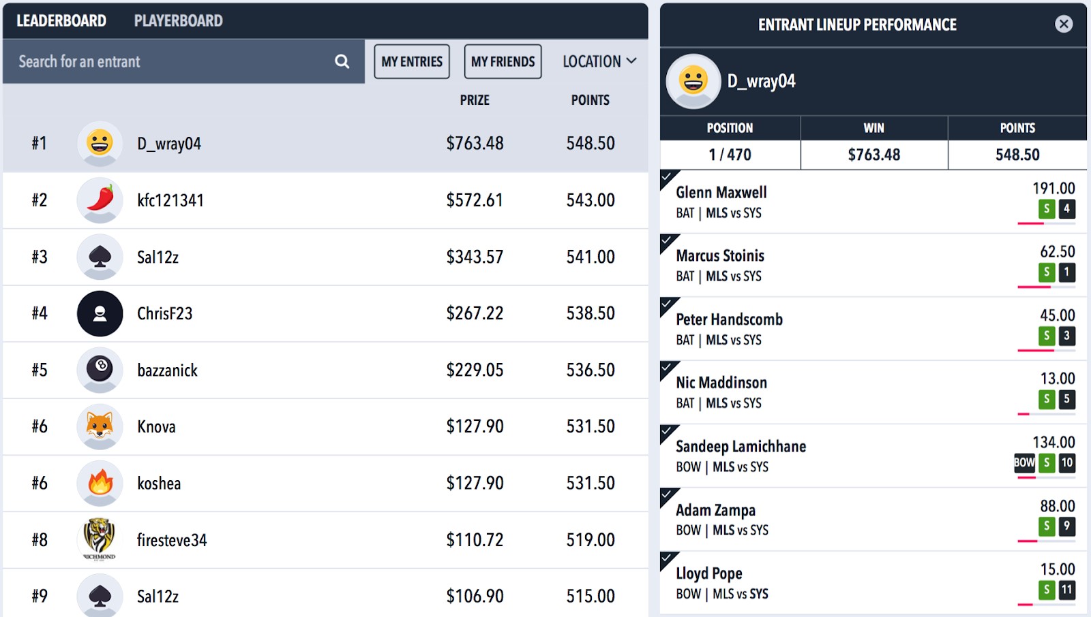Image resolution: width=1091 pixels, height=617 pixels.
Task: Click the 538.50 points value
Action: [591, 313]
